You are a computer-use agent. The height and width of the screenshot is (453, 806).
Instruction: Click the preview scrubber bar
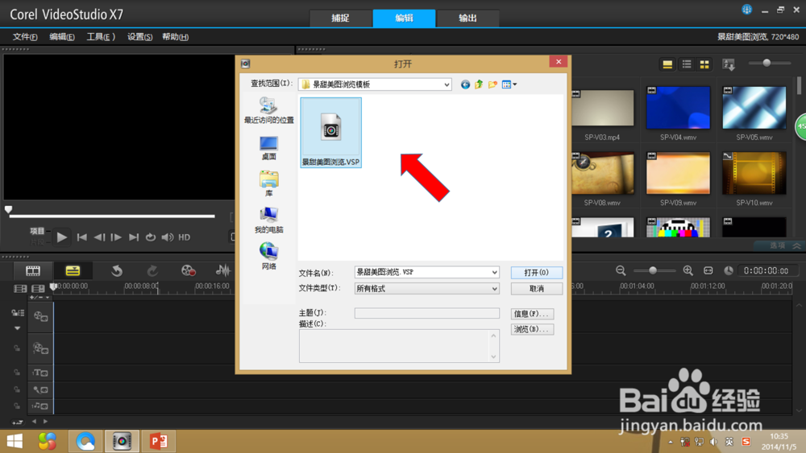point(112,216)
